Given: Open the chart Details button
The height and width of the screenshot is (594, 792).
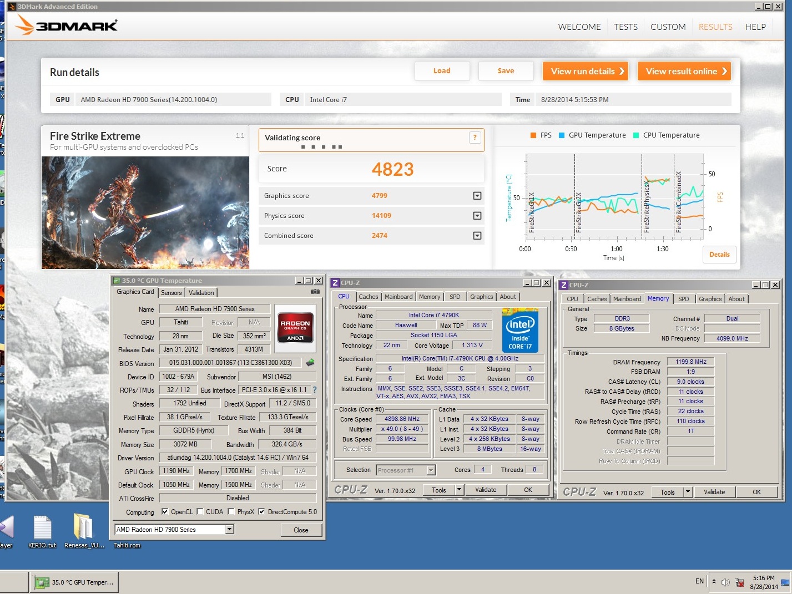Looking at the screenshot, I should click(719, 255).
